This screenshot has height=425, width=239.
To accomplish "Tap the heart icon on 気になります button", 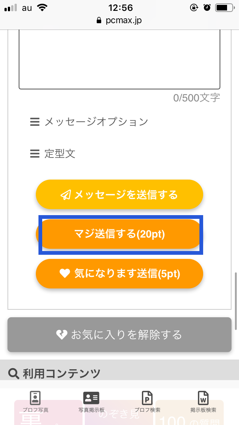I will click(x=65, y=274).
